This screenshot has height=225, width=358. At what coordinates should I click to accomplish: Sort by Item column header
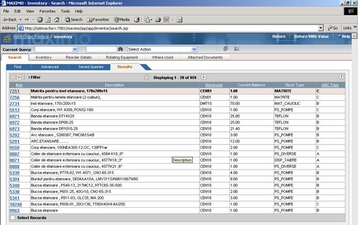(x=19, y=85)
